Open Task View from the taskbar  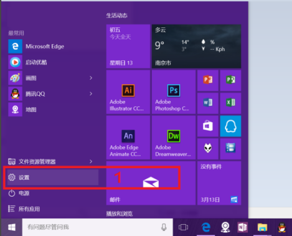183,227
